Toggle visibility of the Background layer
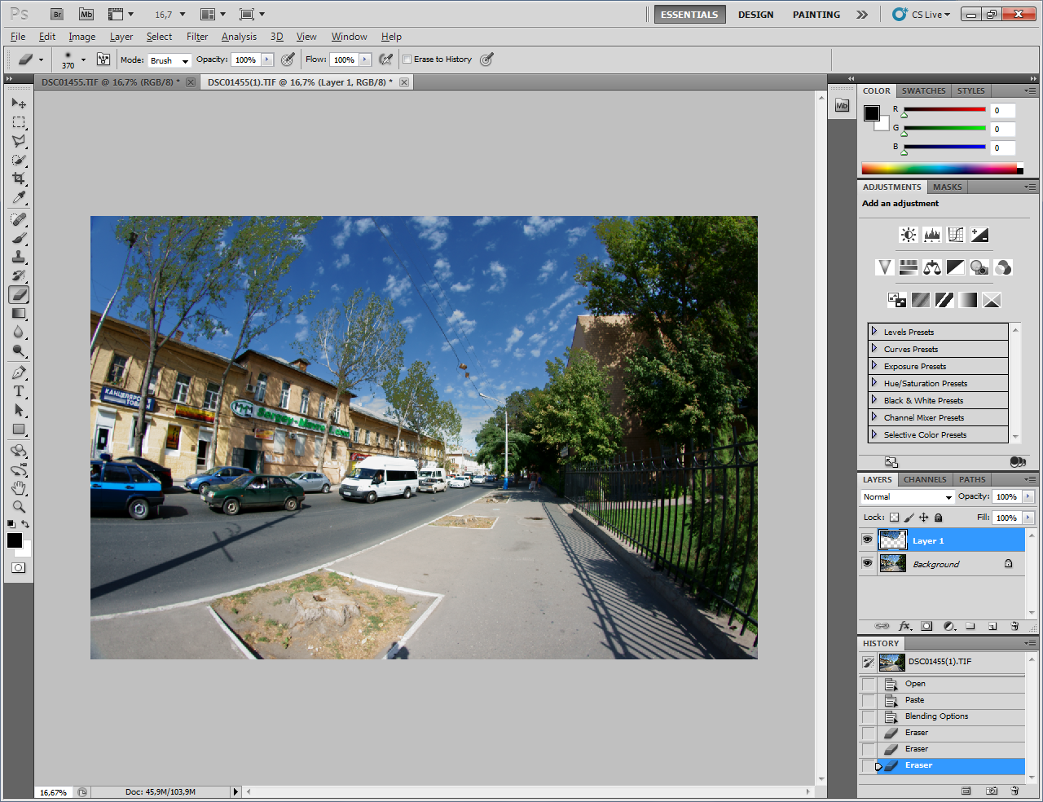Screen dimensions: 1043x802 pos(867,563)
